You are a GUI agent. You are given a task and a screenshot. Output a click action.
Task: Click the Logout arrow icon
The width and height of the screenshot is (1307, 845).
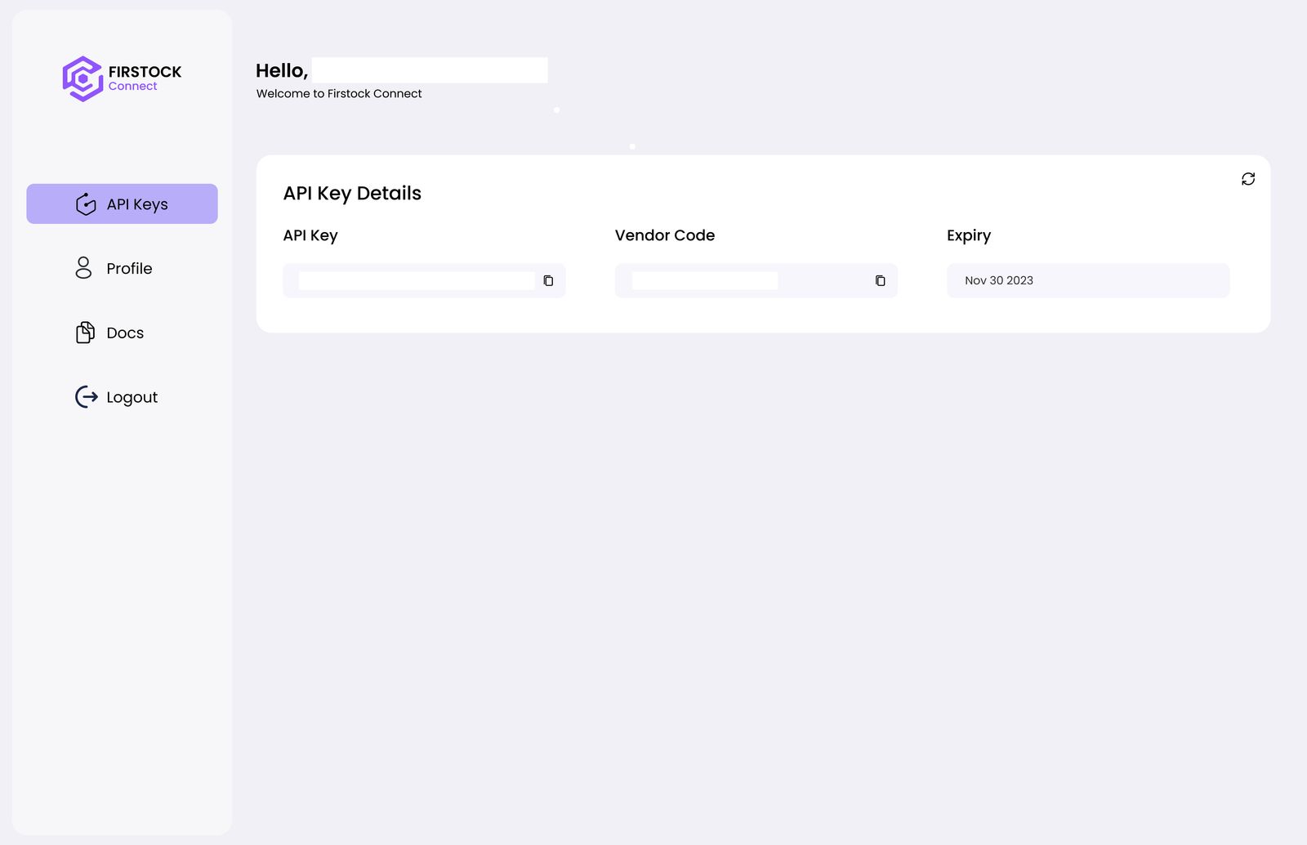point(85,397)
